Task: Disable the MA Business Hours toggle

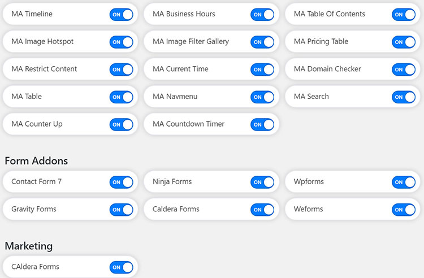Action: (x=262, y=14)
